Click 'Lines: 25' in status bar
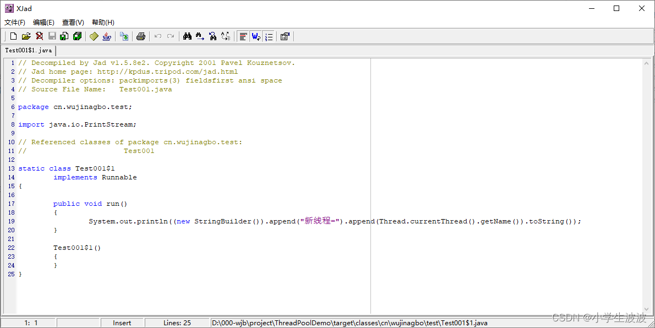The width and height of the screenshot is (655, 328). coord(177,322)
